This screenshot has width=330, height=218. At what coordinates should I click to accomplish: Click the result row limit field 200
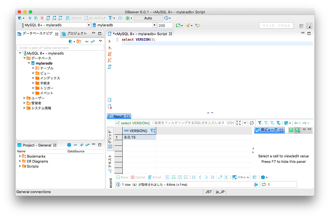point(165,25)
